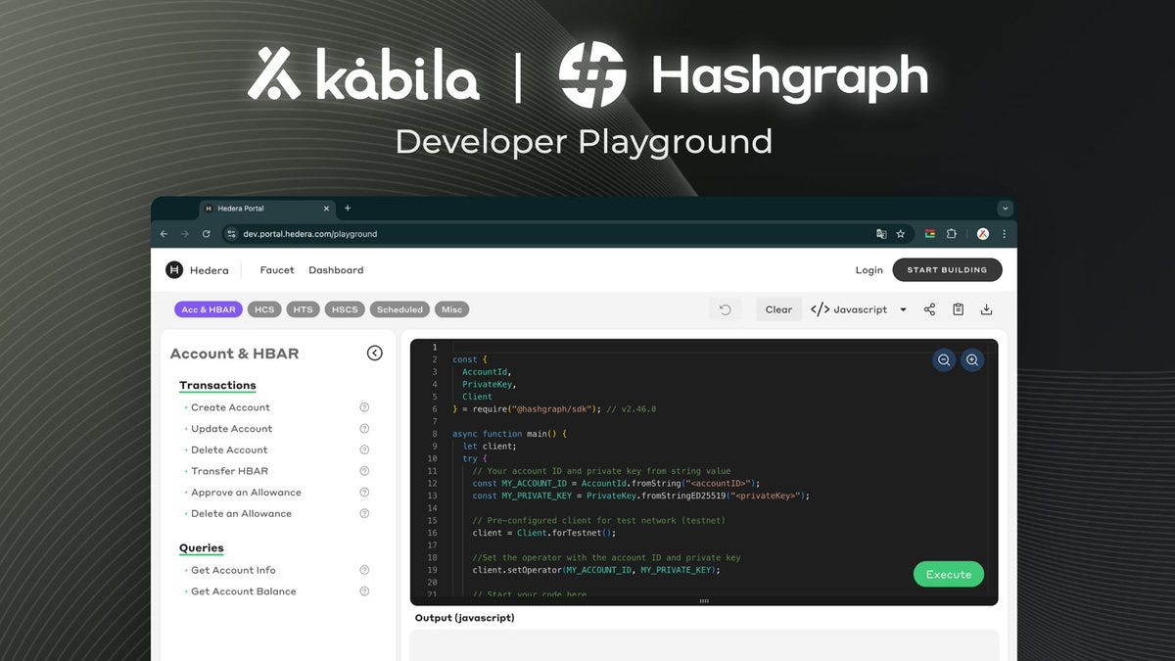Viewport: 1175px width, 661px height.
Task: Click the browser forward arrow
Action: [x=184, y=234]
